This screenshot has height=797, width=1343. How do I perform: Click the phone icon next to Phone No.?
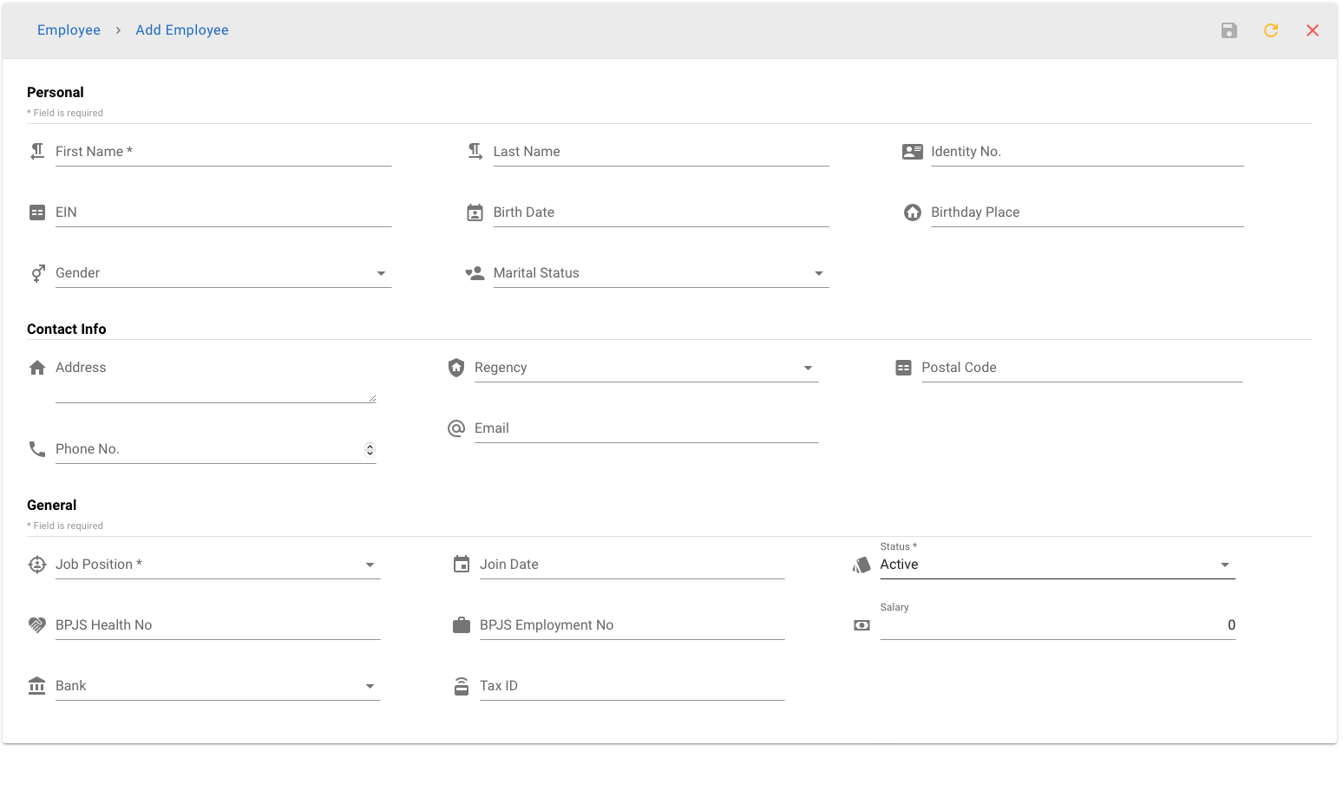coord(37,449)
